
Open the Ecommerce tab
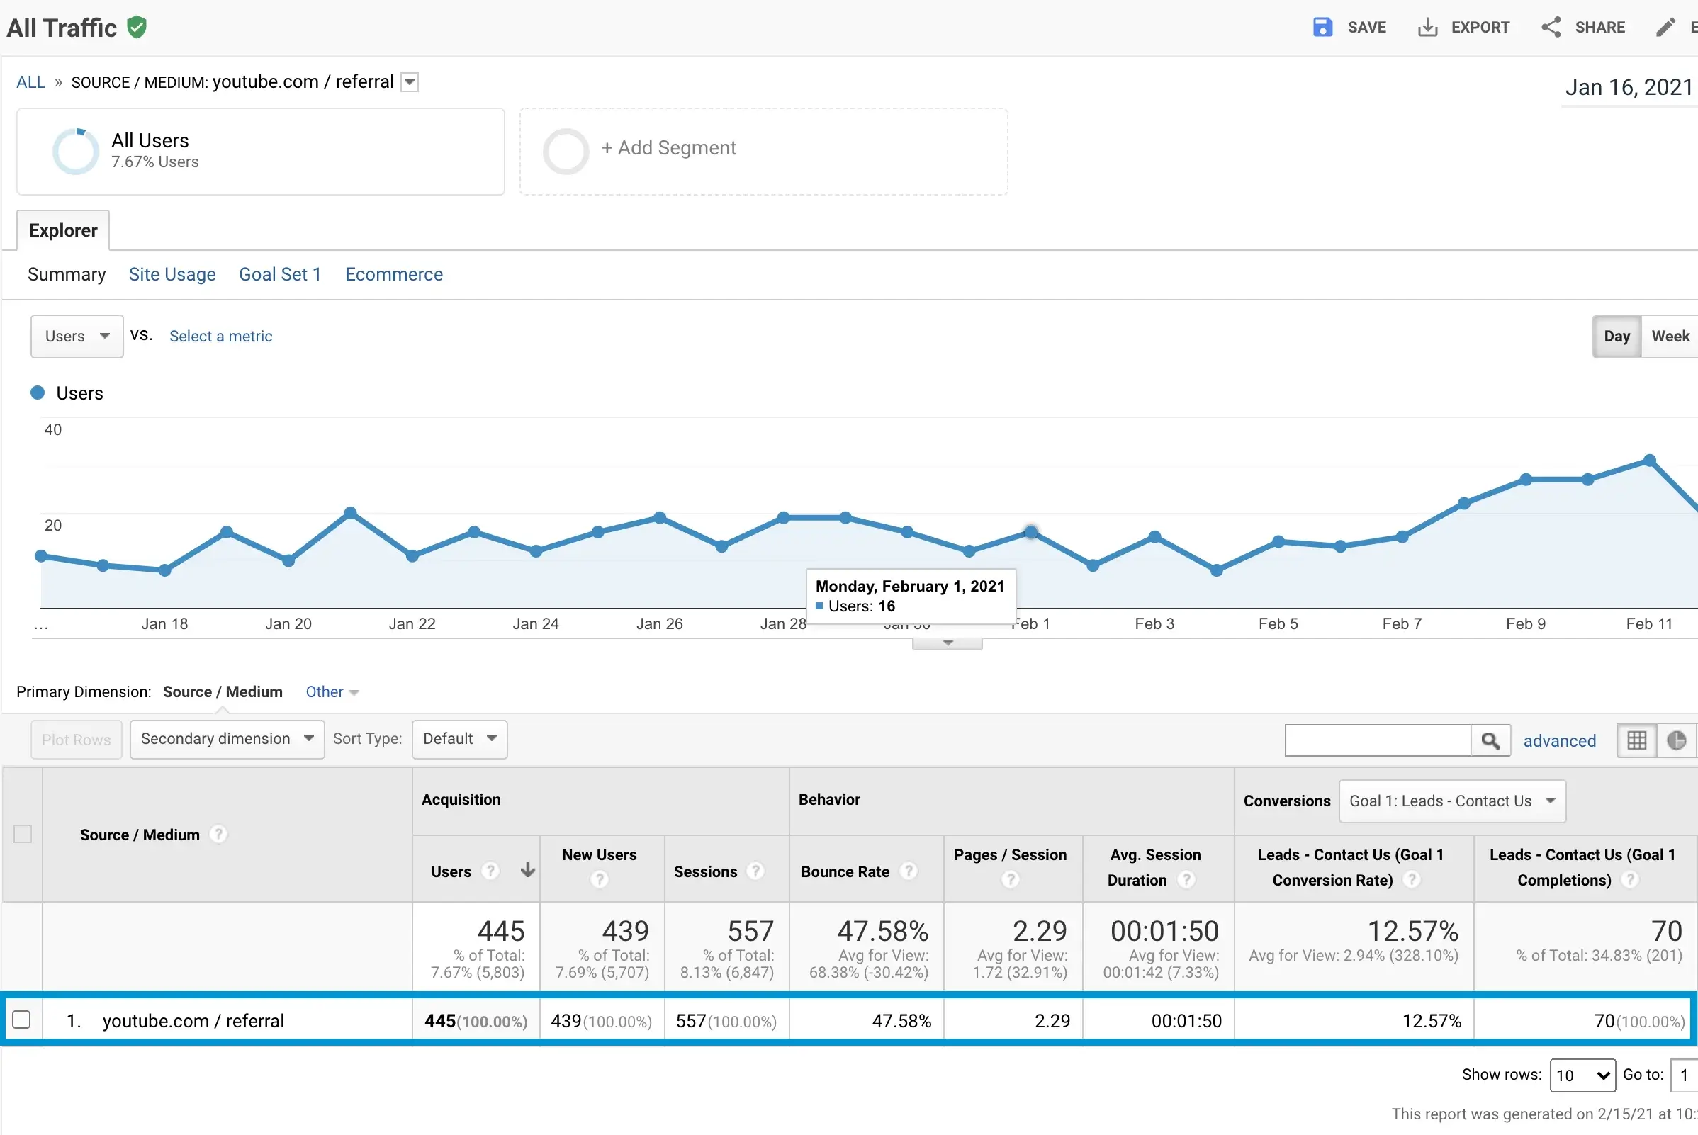pos(393,274)
